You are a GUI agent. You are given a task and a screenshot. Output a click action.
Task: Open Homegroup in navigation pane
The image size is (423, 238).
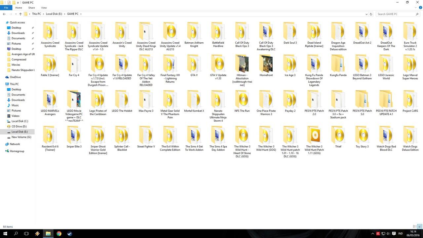tap(17, 151)
